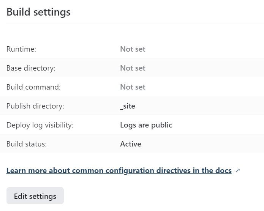Click the word 'docs' in the link
Image resolution: width=264 pixels, height=211 pixels.
223,171
